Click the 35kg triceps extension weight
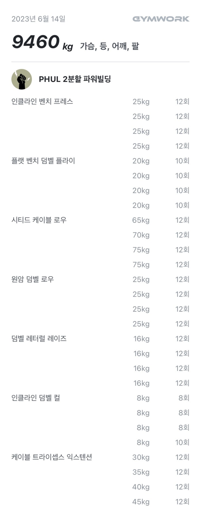Image resolution: width=201 pixels, height=525 pixels. (141, 472)
